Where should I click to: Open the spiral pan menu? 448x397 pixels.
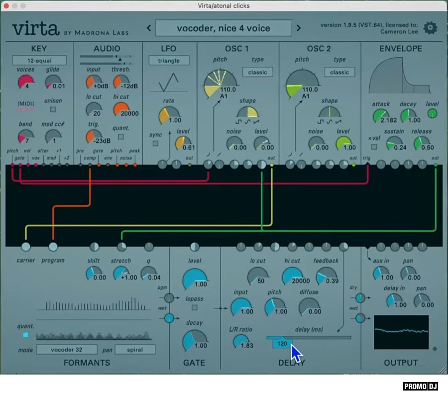click(x=135, y=350)
